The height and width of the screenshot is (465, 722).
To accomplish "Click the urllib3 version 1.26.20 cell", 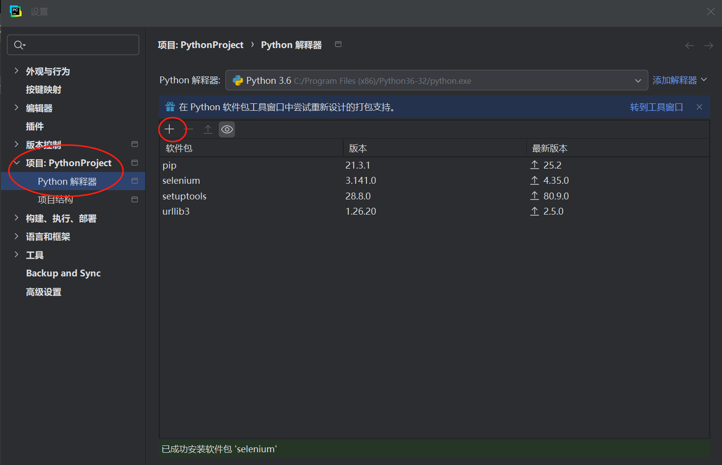I will point(361,211).
